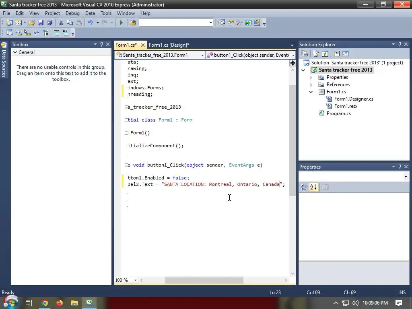The image size is (412, 309).
Task: Select Form1.resx in Solution Explorer
Action: pyautogui.click(x=346, y=106)
